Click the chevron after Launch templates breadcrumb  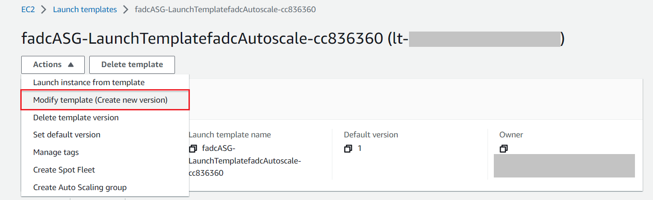(x=126, y=9)
